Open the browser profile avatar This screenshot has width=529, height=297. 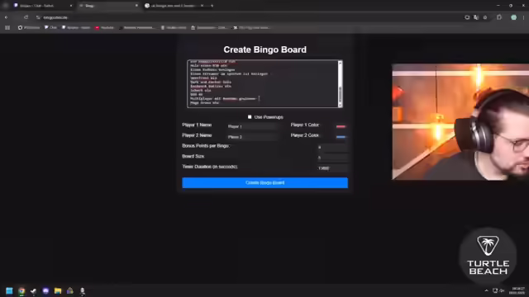click(513, 17)
